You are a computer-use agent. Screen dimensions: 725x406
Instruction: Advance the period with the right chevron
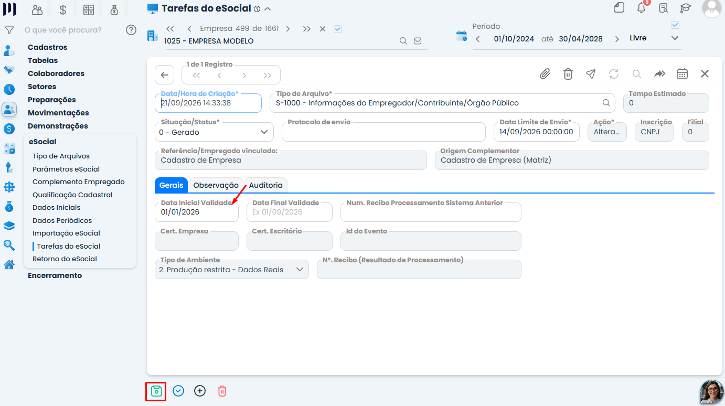(x=617, y=39)
